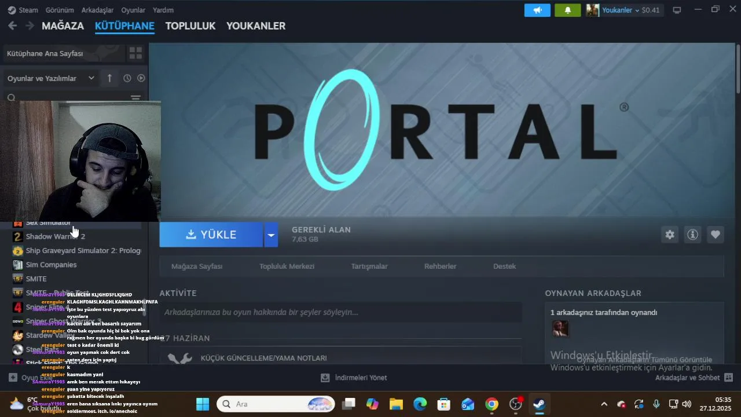Screen dimensions: 741x417
Task: Open Google Chrome from the taskbar
Action: coord(491,404)
